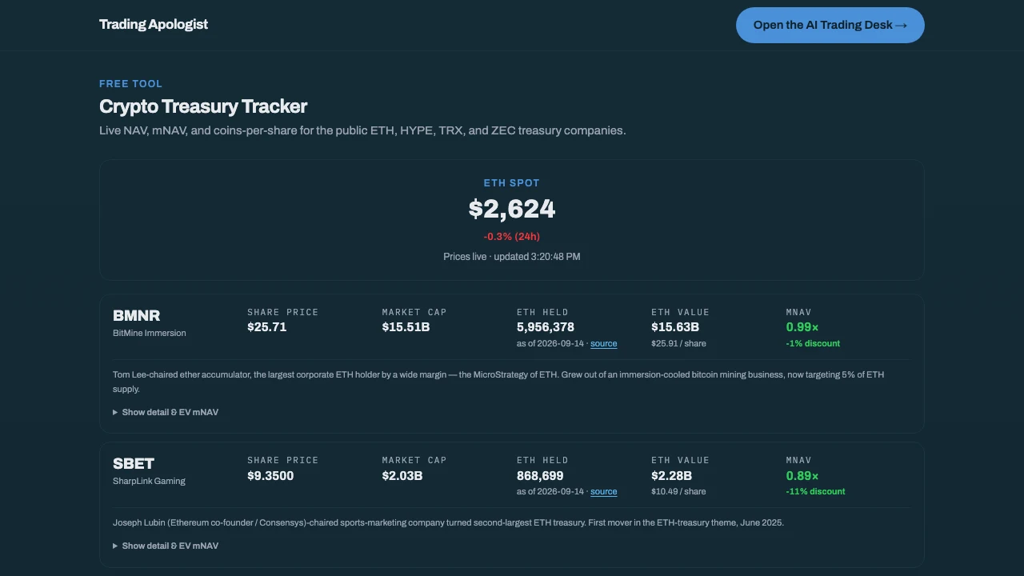The height and width of the screenshot is (576, 1024).
Task: Click SBET share price $9.3500
Action: 270,475
